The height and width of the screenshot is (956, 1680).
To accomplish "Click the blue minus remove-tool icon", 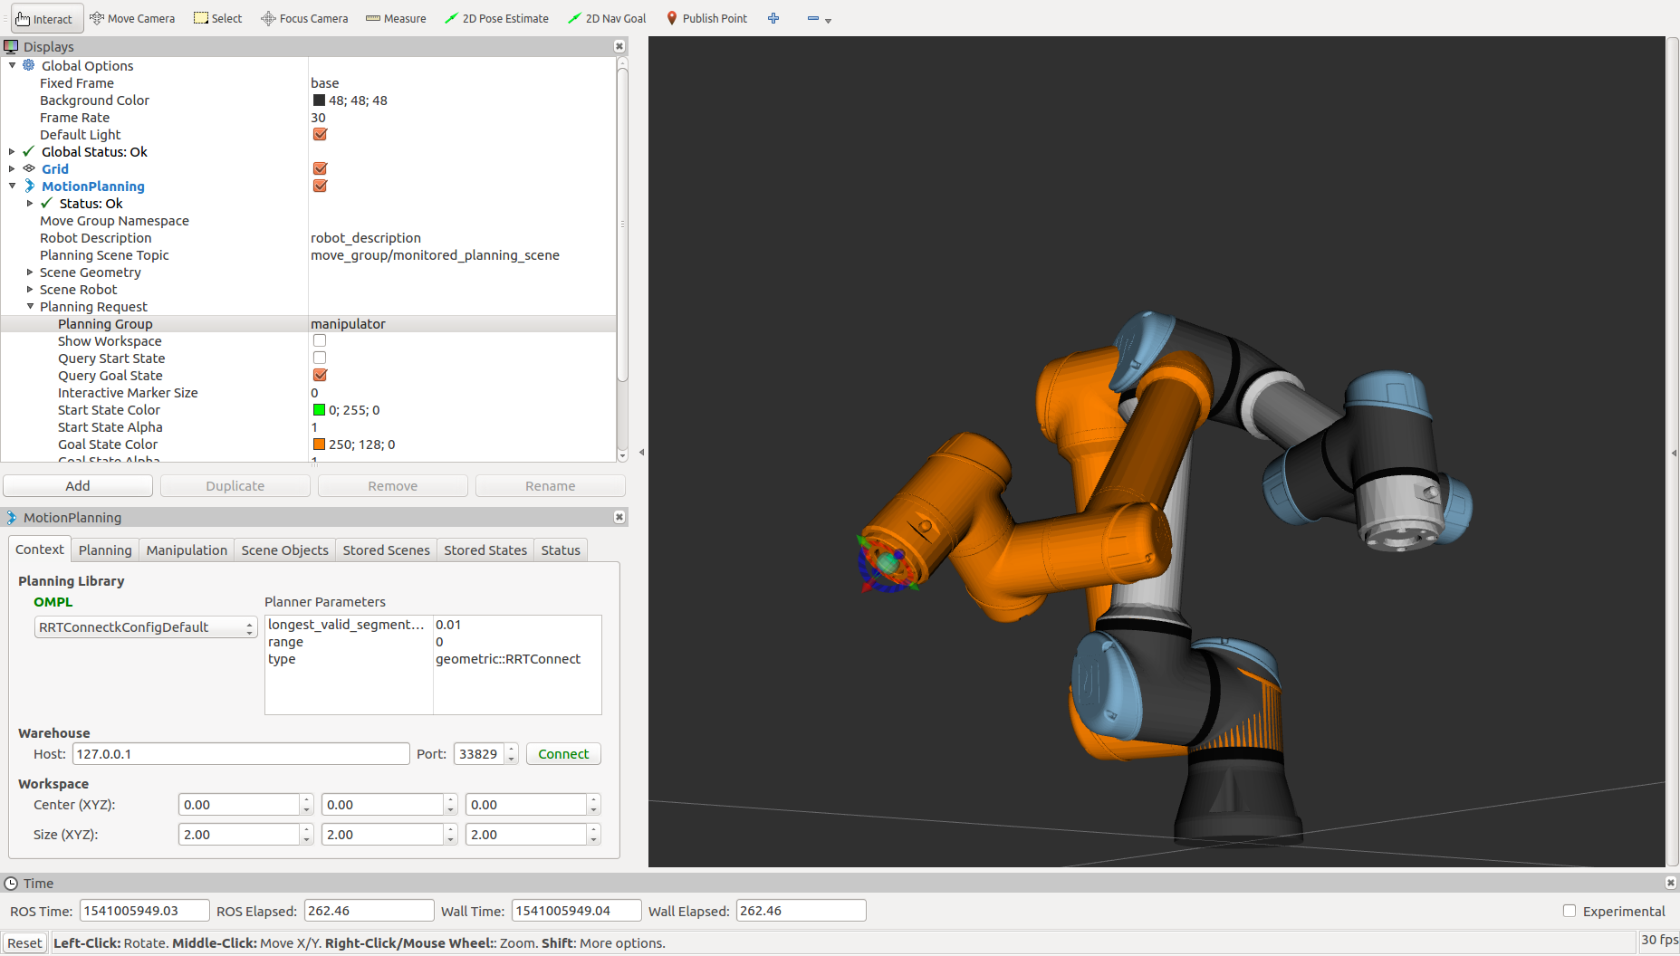I will [x=812, y=18].
